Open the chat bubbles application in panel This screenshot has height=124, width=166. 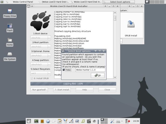pos(54,121)
